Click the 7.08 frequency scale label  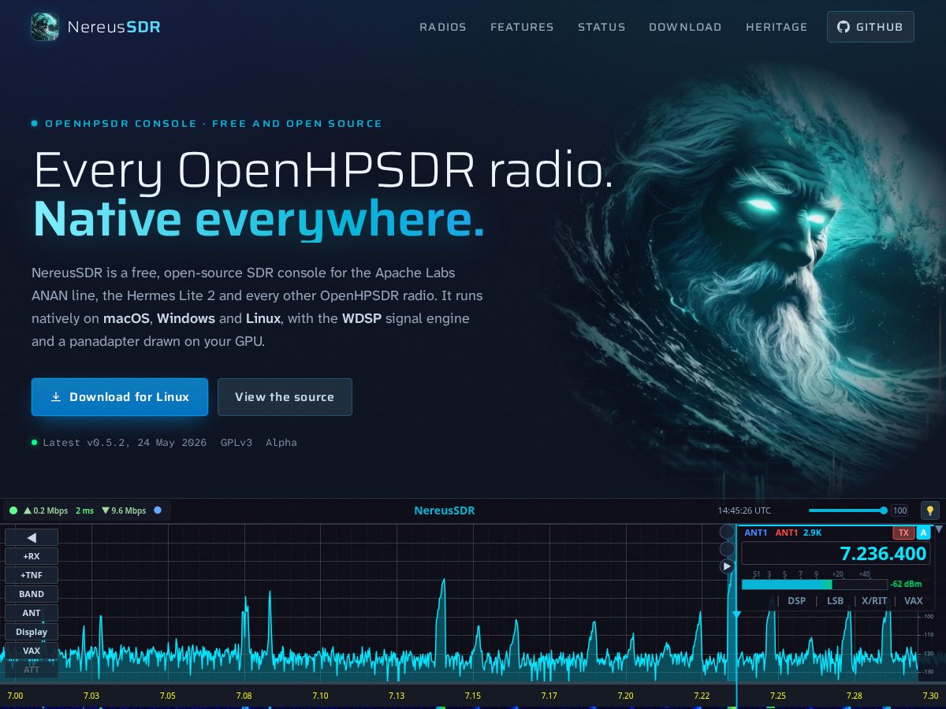click(244, 696)
